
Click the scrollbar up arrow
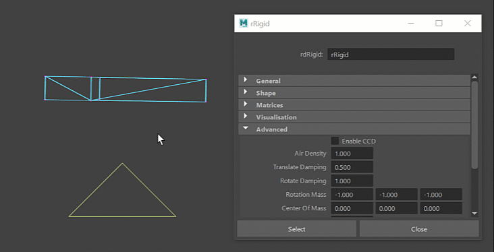tap(474, 77)
